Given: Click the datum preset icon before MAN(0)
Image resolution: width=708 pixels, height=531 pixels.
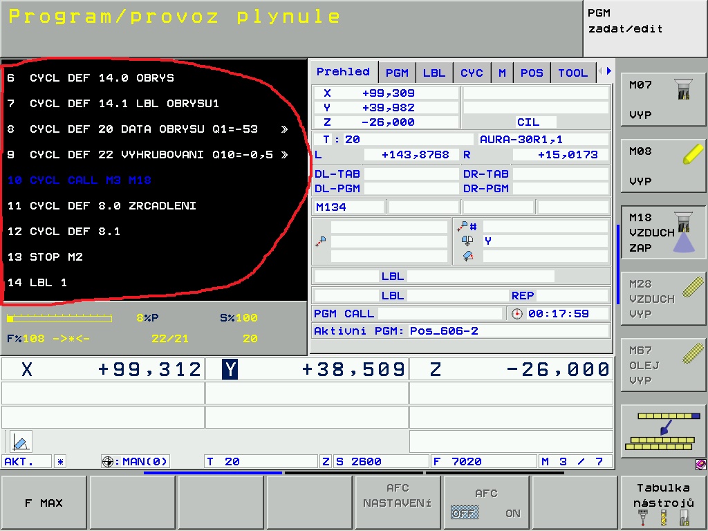Looking at the screenshot, I should [x=107, y=461].
